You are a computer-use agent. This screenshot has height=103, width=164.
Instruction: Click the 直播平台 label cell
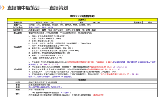tap(138, 22)
